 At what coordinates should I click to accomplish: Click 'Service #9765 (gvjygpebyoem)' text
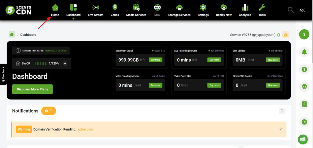tap(253, 35)
